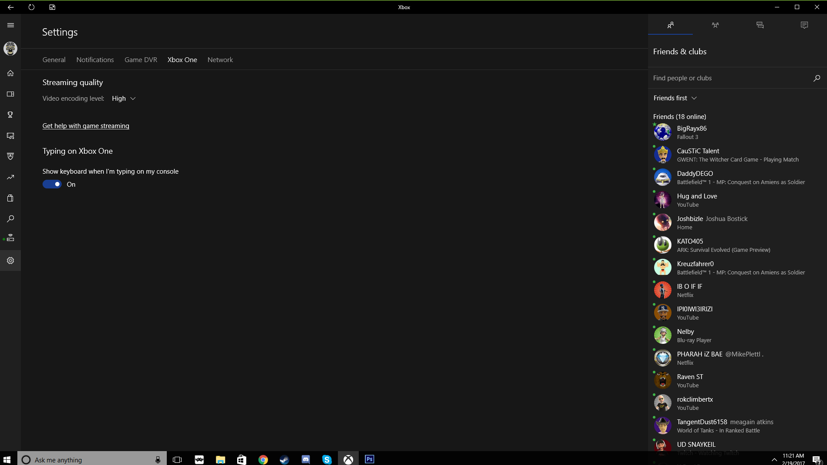
Task: Select the Friends & clubs panel tab
Action: pos(670,25)
